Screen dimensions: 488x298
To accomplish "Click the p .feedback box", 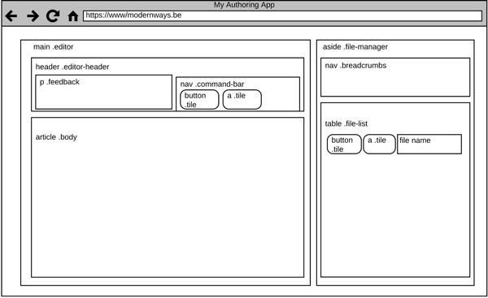I will [x=103, y=92].
